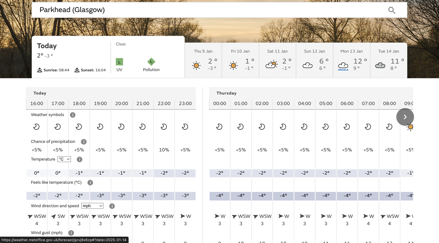Click the green UV level icon
The image size is (439, 243).
pyautogui.click(x=119, y=62)
